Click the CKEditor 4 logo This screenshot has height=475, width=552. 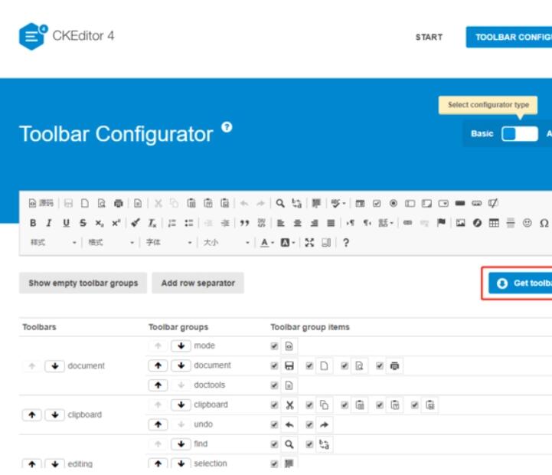point(67,36)
